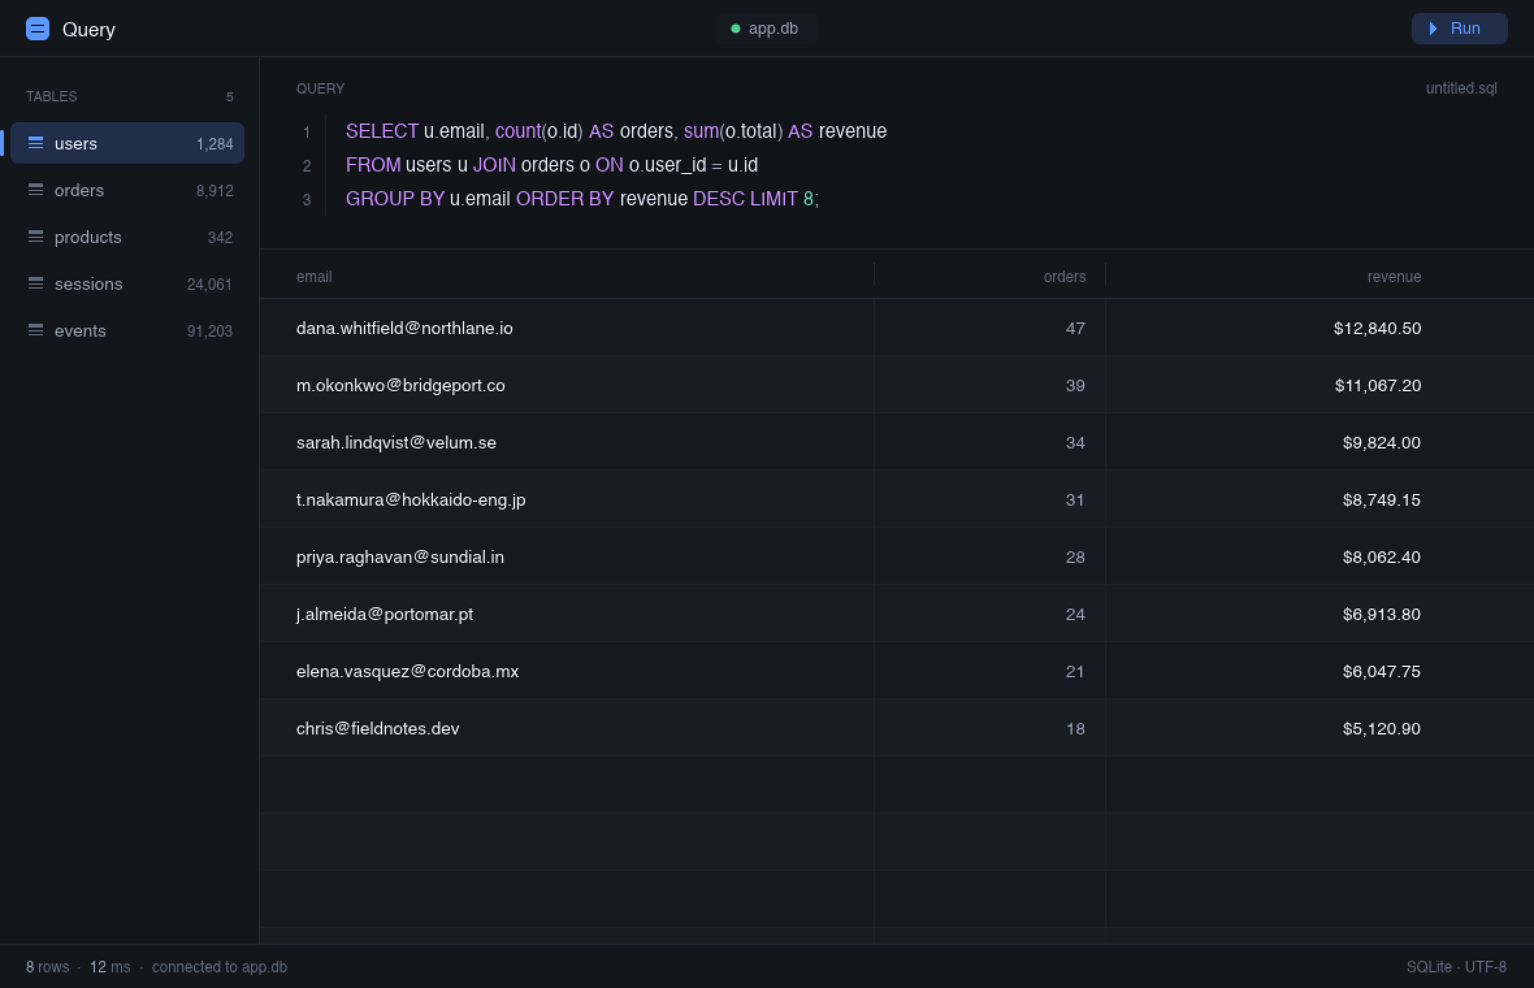The width and height of the screenshot is (1534, 988).
Task: Click 'connected to app.db' status text
Action: click(x=220, y=967)
